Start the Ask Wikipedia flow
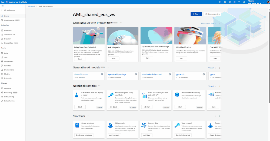This screenshot has width=270, height=141. click(x=114, y=58)
